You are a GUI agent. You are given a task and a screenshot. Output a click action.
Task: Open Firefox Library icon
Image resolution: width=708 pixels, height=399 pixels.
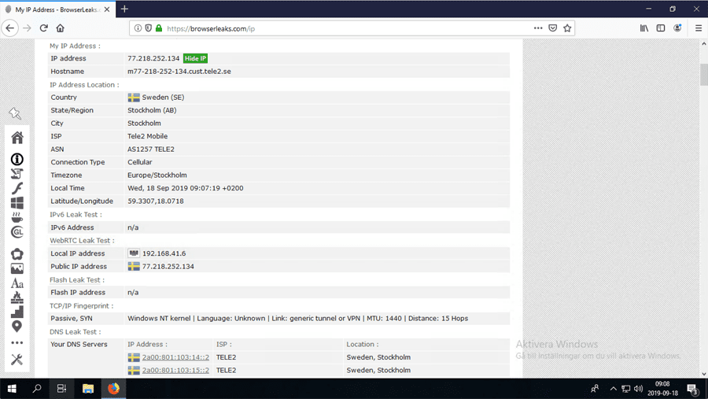[x=644, y=28]
